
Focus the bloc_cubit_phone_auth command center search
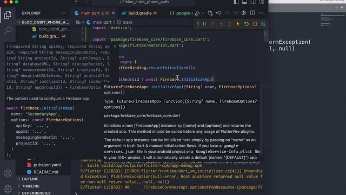pos(143,2)
